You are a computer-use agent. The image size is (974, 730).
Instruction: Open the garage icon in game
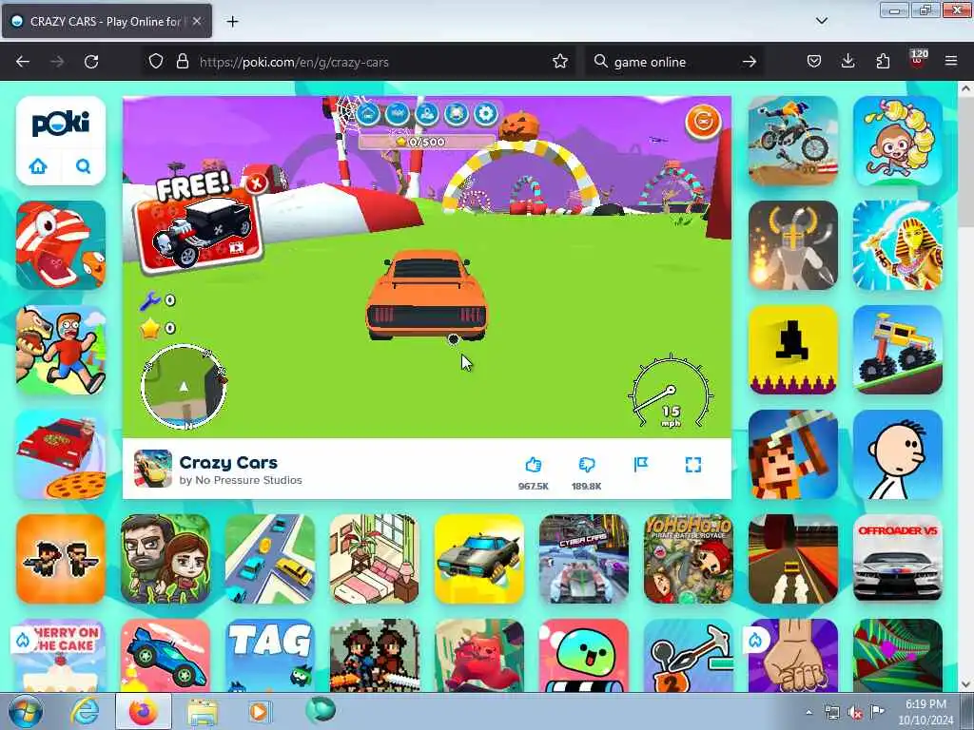tap(368, 114)
